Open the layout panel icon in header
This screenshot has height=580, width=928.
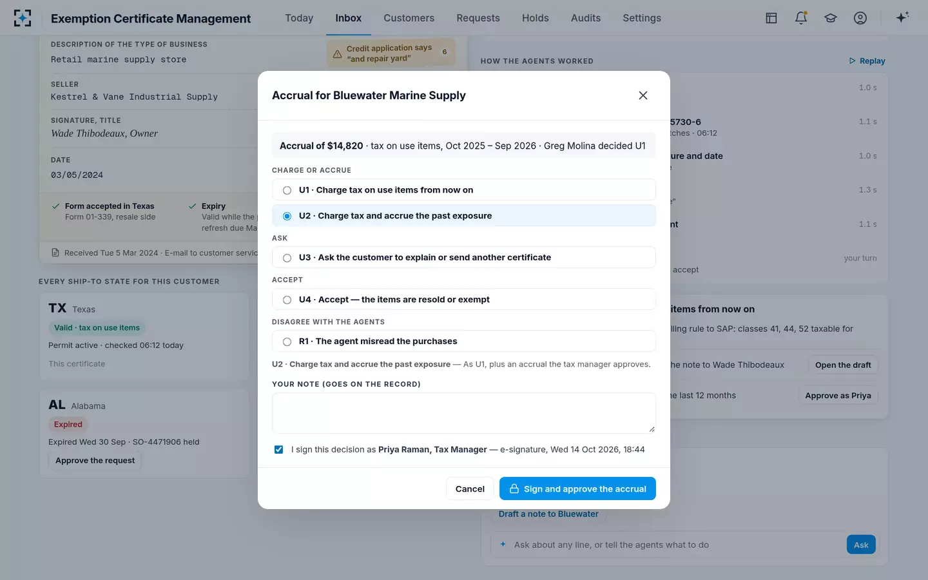pos(771,18)
